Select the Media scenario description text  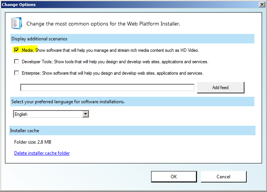111,50
